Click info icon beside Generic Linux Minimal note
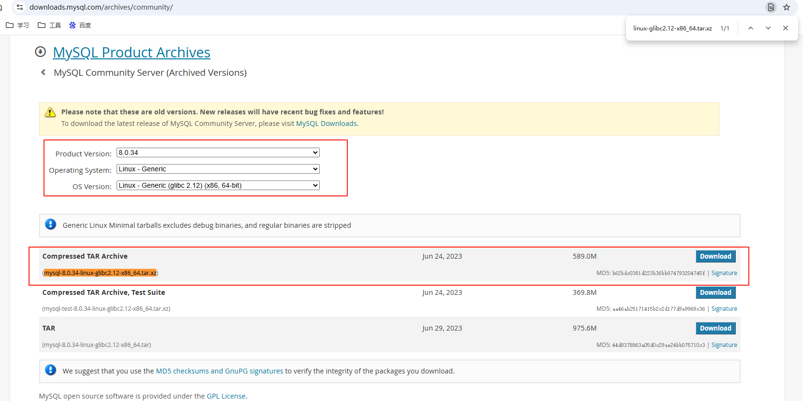Viewport: 803px width, 401px height. [x=50, y=224]
